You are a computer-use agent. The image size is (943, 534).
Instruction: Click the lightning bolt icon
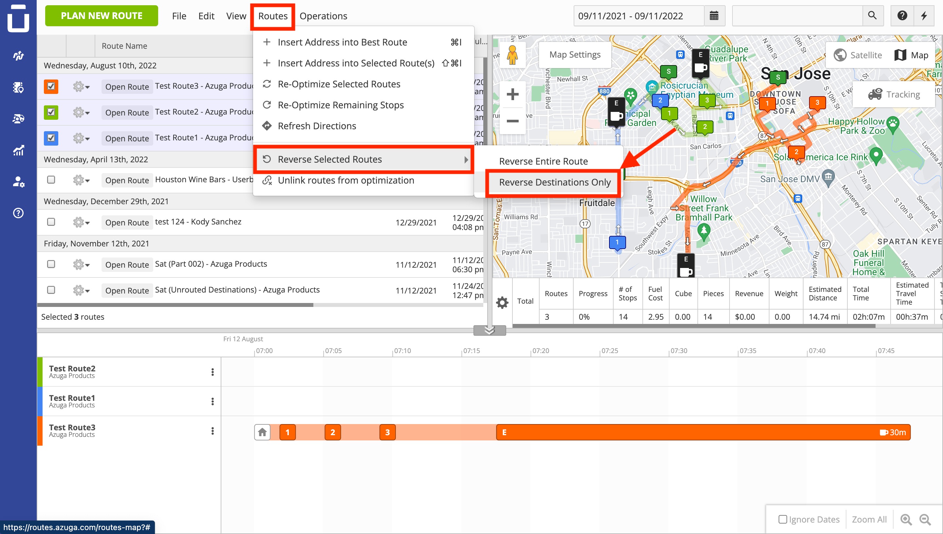coord(924,16)
